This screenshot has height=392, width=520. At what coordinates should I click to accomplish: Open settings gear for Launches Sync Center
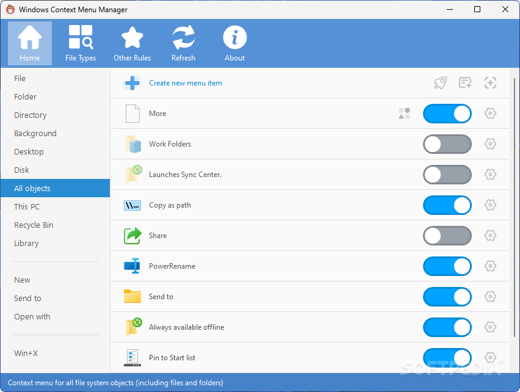tap(490, 175)
